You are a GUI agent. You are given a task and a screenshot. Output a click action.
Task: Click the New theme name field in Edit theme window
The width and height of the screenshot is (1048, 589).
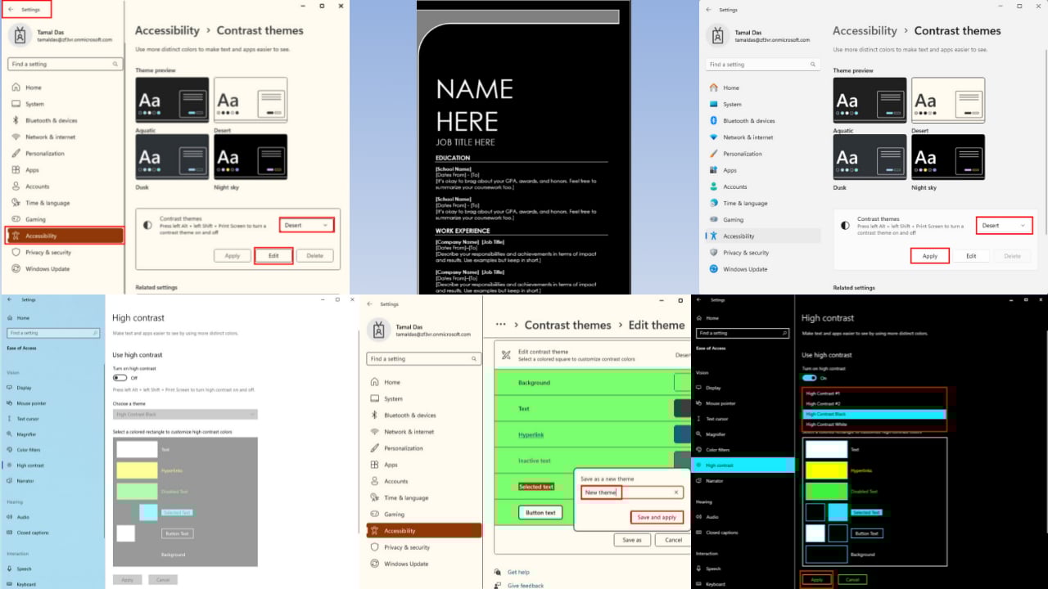pos(631,492)
